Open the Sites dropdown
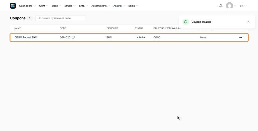 56,6
